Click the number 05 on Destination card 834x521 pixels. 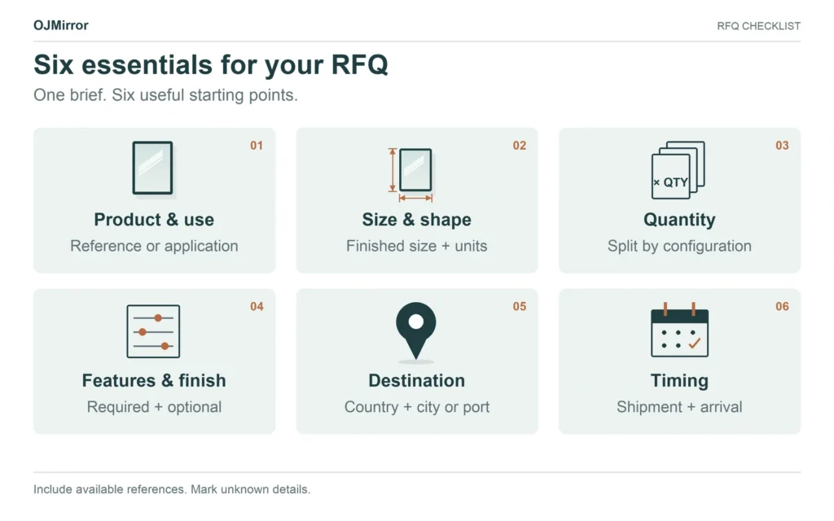click(519, 307)
